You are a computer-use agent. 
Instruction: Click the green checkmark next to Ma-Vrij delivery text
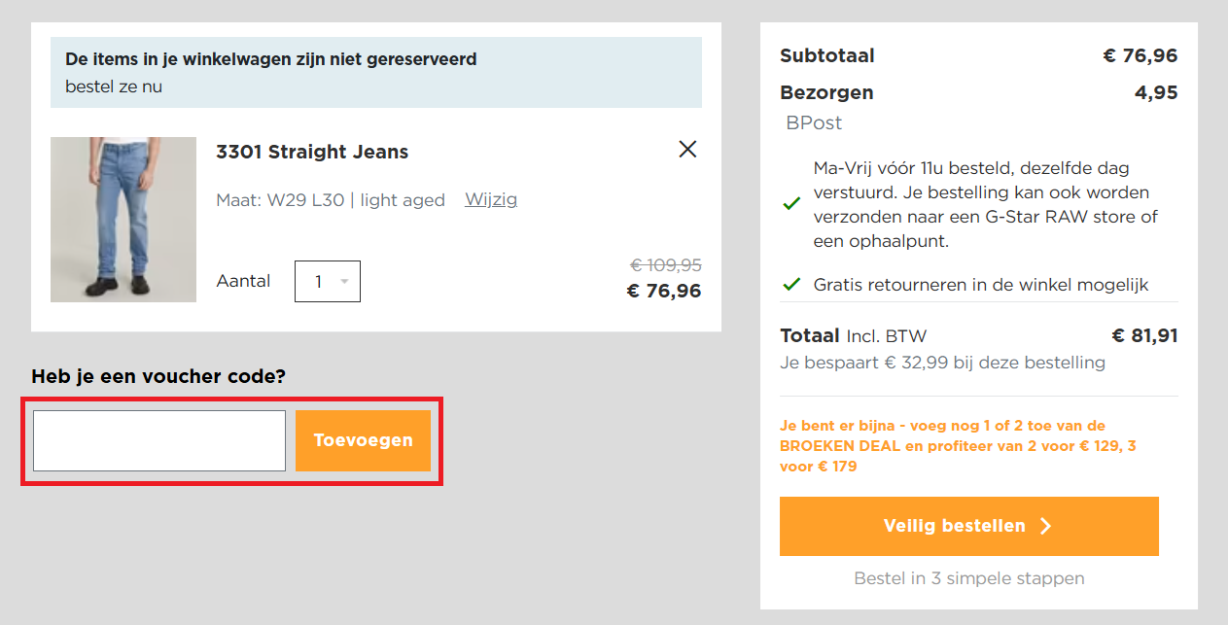(791, 204)
